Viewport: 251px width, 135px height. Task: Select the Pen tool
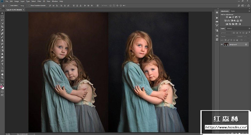pyautogui.click(x=2, y=61)
